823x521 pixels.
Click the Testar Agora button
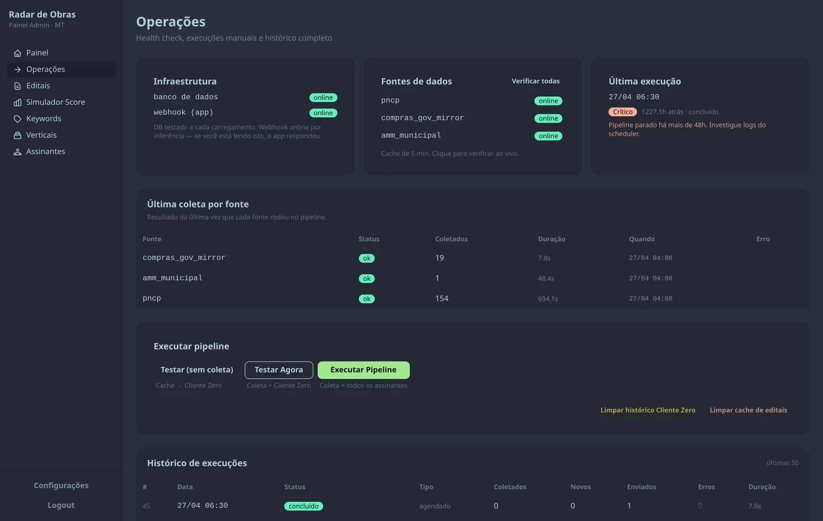[x=279, y=370]
